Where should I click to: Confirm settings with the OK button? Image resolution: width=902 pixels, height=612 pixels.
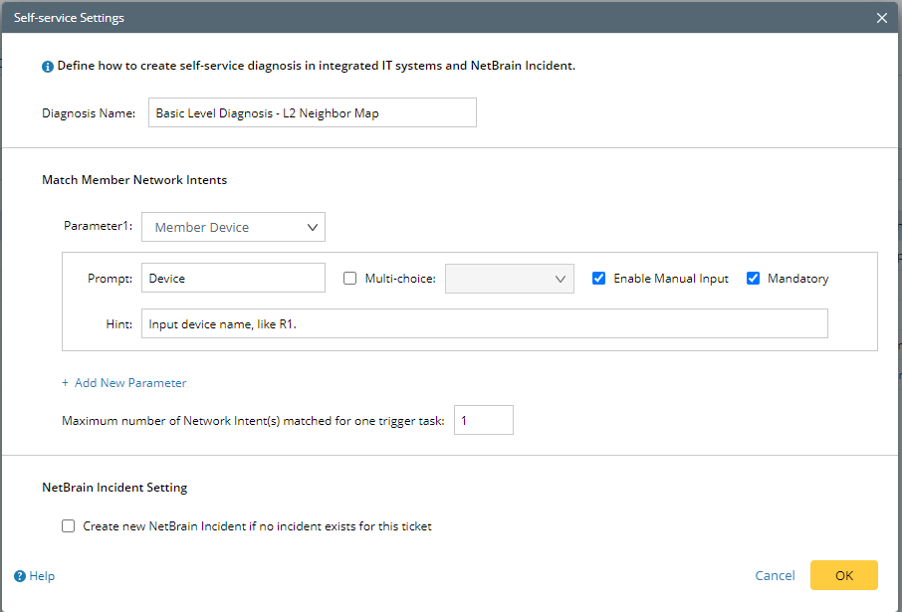point(844,575)
